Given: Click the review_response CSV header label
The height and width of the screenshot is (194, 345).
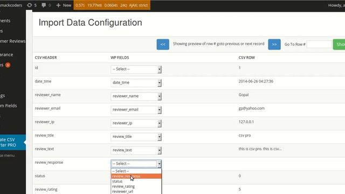Looking at the screenshot, I should pyautogui.click(x=49, y=162).
